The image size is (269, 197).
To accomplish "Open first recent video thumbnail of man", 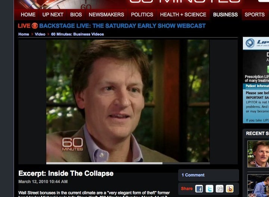I will (x=258, y=154).
